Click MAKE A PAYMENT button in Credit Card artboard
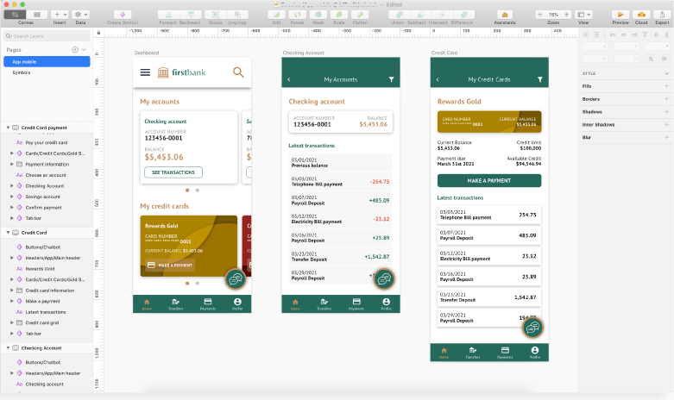The width and height of the screenshot is (674, 400). [x=488, y=181]
